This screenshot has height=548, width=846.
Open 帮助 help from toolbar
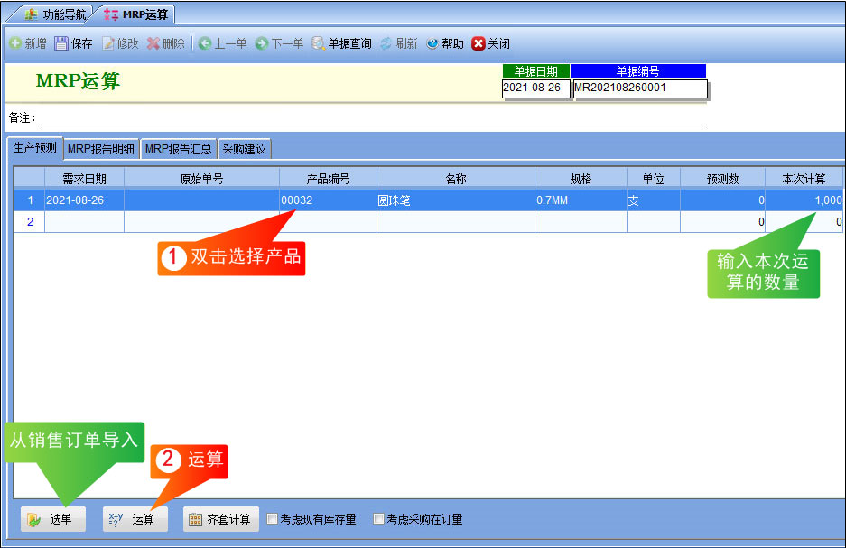pos(445,43)
